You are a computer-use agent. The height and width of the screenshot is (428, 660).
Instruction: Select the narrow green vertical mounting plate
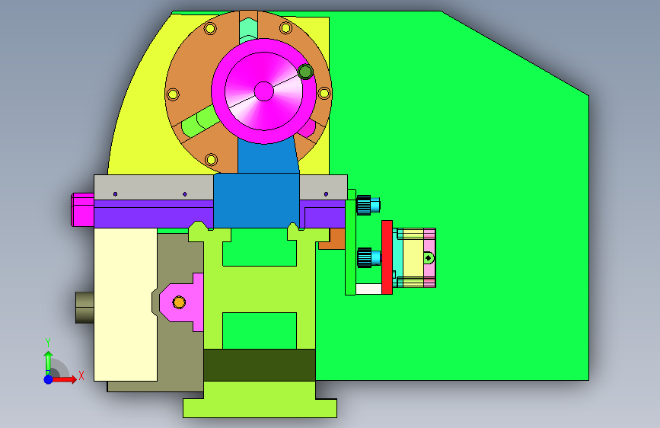(350, 248)
